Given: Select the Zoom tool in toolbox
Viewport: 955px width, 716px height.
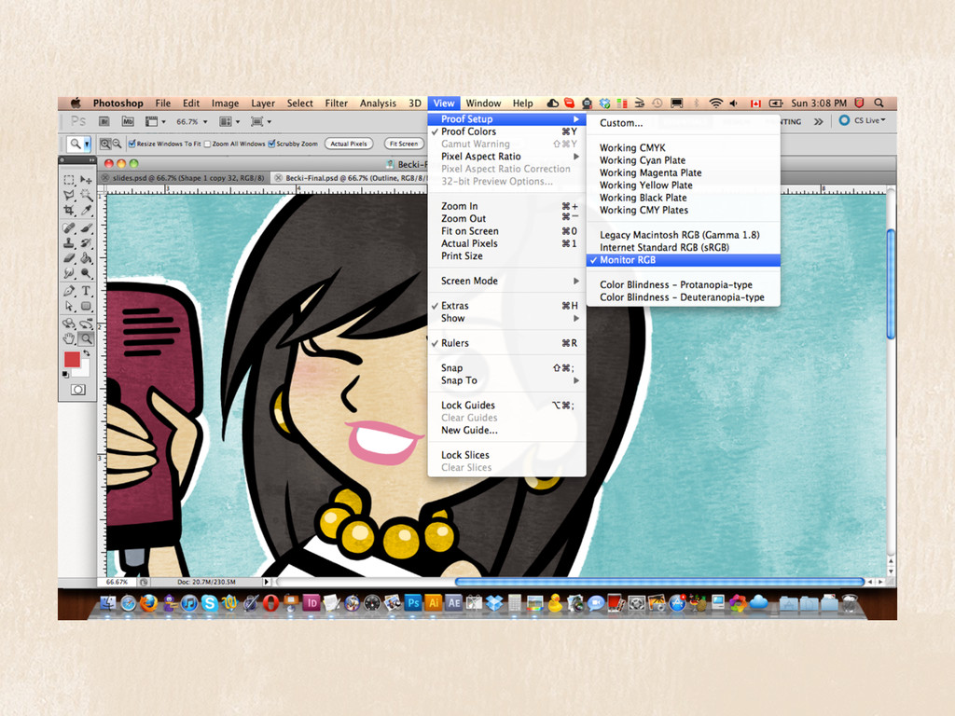Looking at the screenshot, I should tap(86, 338).
